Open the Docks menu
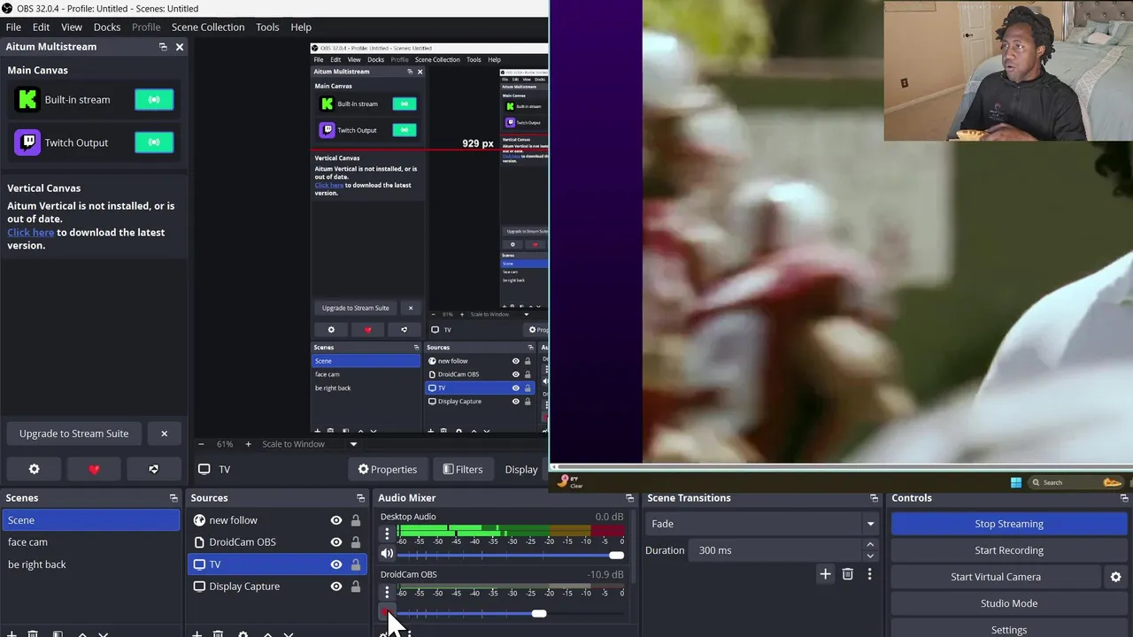This screenshot has height=637, width=1133. pos(107,27)
